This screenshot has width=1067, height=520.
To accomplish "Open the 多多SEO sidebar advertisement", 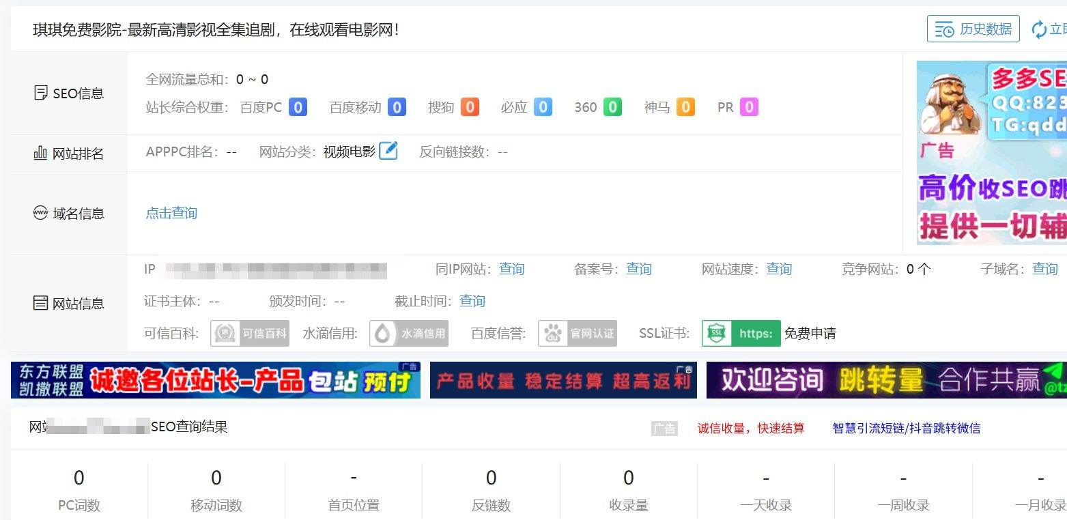I will [991, 153].
